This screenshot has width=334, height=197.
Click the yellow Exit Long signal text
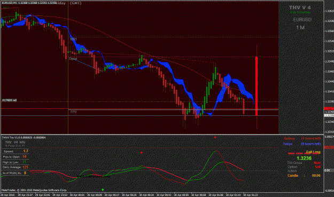(x=313, y=152)
